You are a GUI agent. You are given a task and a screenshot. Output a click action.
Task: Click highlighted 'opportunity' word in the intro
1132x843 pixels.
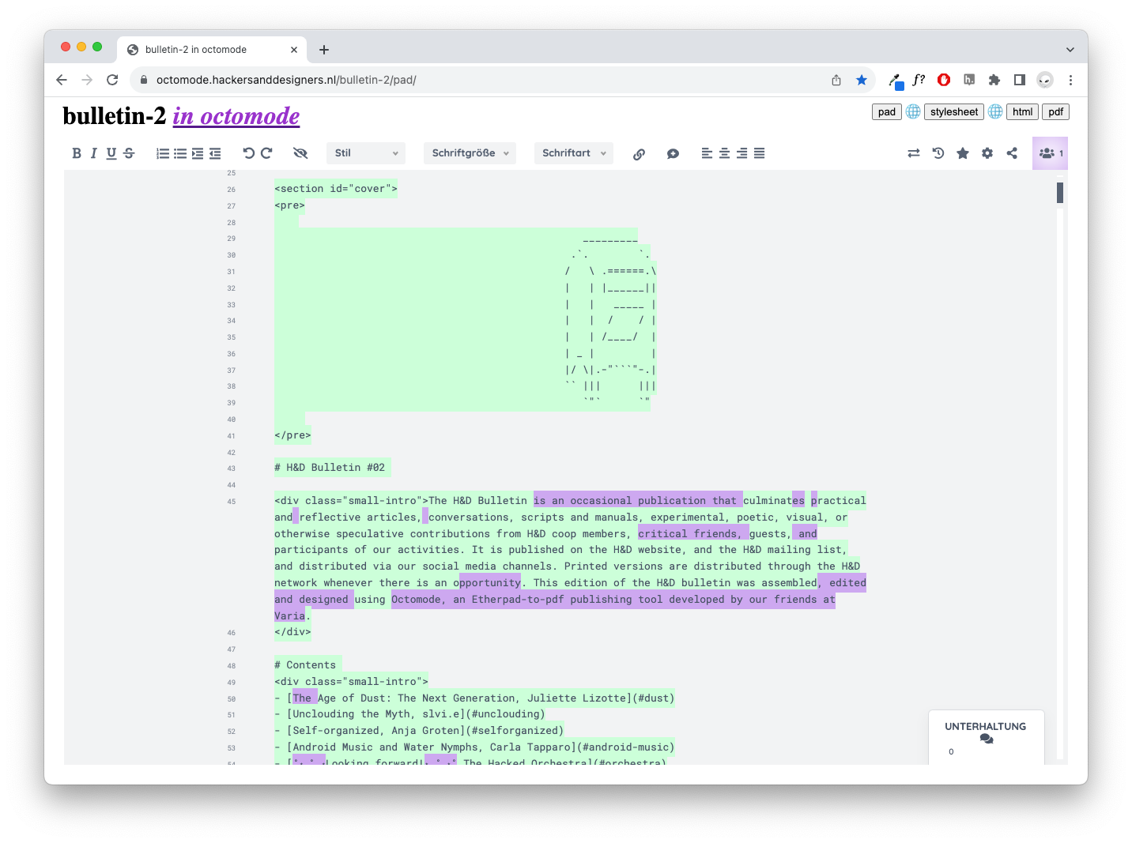click(490, 583)
